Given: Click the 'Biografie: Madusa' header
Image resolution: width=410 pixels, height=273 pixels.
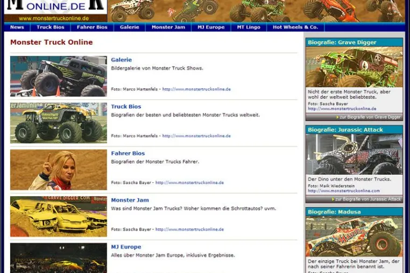Looking at the screenshot, I should tap(334, 212).
